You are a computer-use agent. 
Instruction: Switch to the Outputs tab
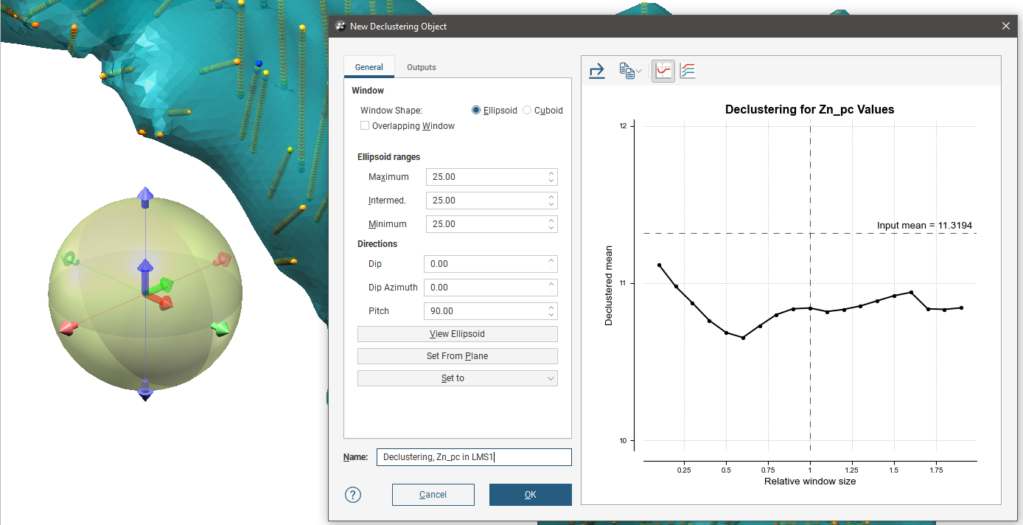click(x=421, y=67)
